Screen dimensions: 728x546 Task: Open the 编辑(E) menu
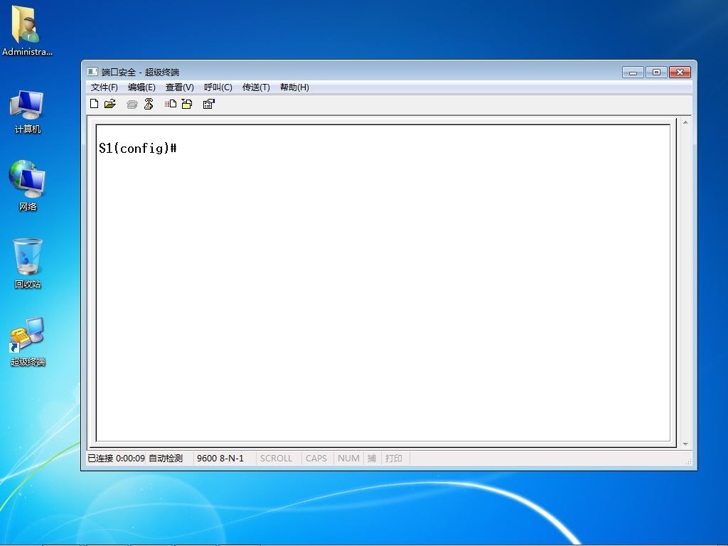[x=141, y=87]
